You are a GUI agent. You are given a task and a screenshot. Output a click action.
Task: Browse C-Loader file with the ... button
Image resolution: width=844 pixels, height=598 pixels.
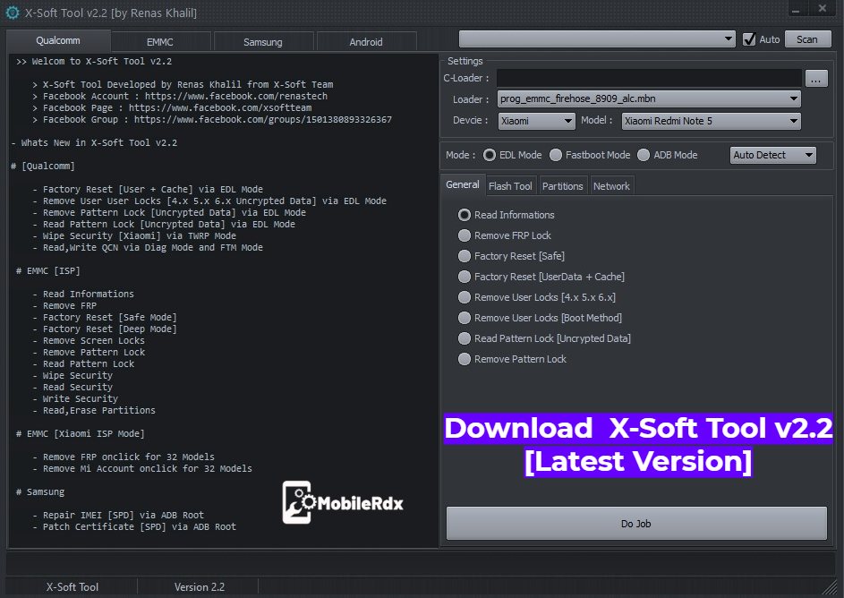point(816,79)
